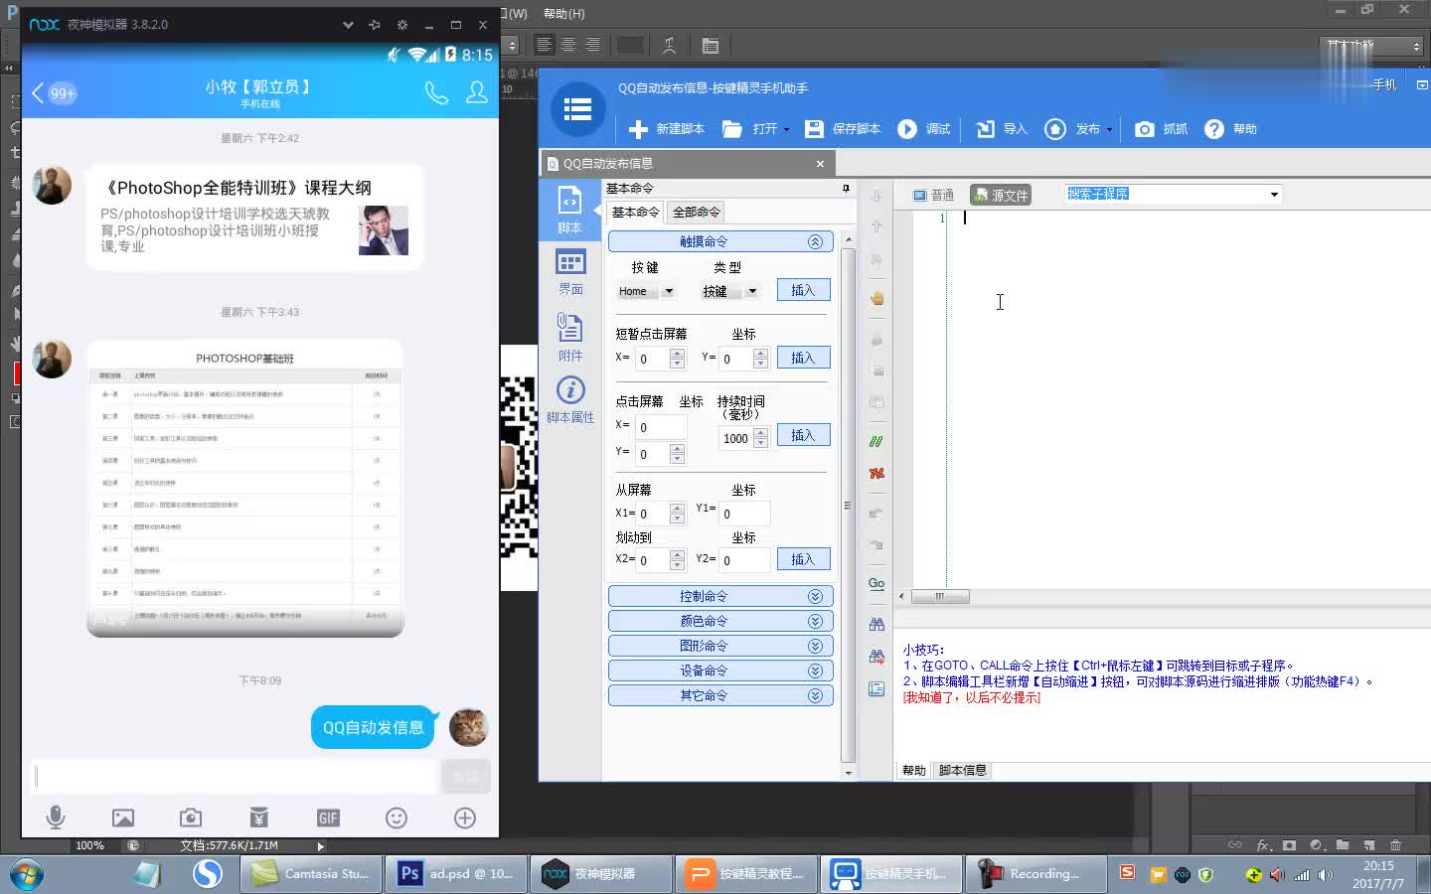The height and width of the screenshot is (894, 1431).
Task: Click the Go icon in editor toolbar
Action: 876,584
